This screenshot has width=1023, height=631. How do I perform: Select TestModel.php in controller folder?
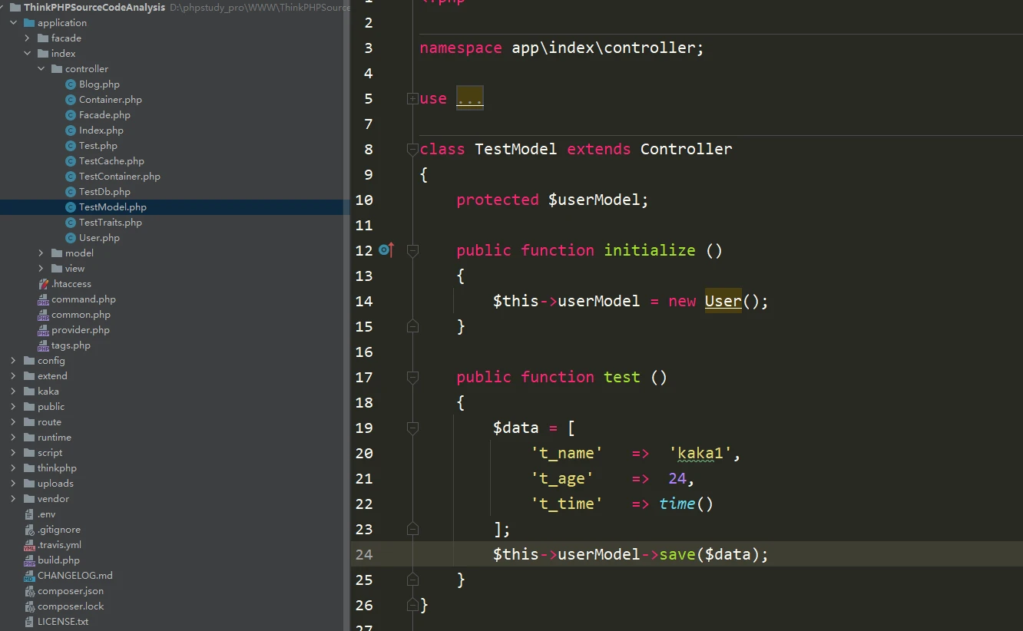coord(112,207)
